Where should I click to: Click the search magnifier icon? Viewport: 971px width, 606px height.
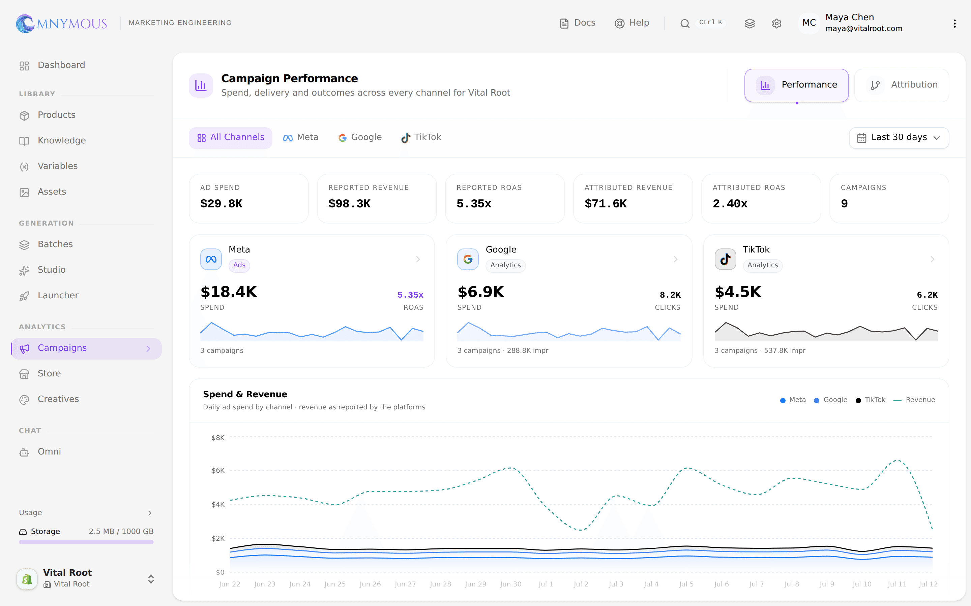coord(684,23)
